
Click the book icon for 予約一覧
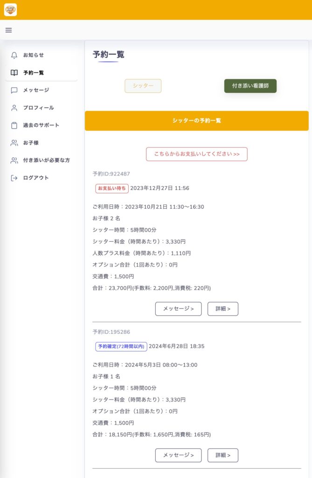click(x=14, y=73)
